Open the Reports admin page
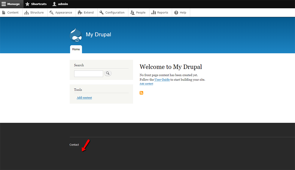Viewport: 295px width, 170px height. pos(160,12)
